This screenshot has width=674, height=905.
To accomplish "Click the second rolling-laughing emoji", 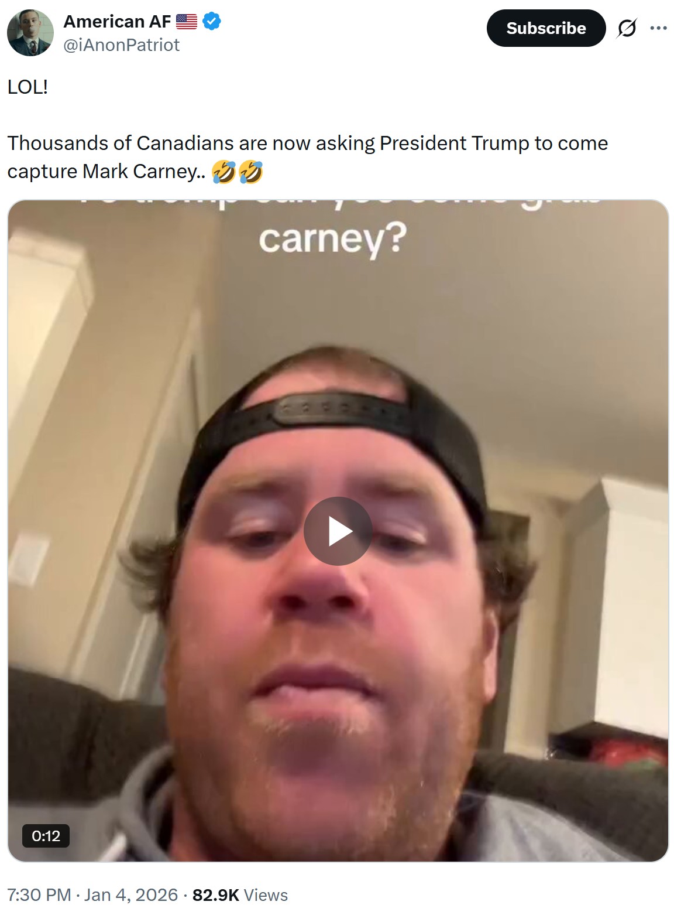I will pyautogui.click(x=250, y=172).
